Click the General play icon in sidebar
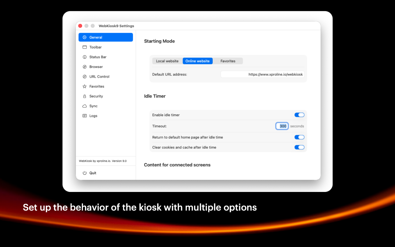Screen dimensions: 395x247 tap(85, 37)
